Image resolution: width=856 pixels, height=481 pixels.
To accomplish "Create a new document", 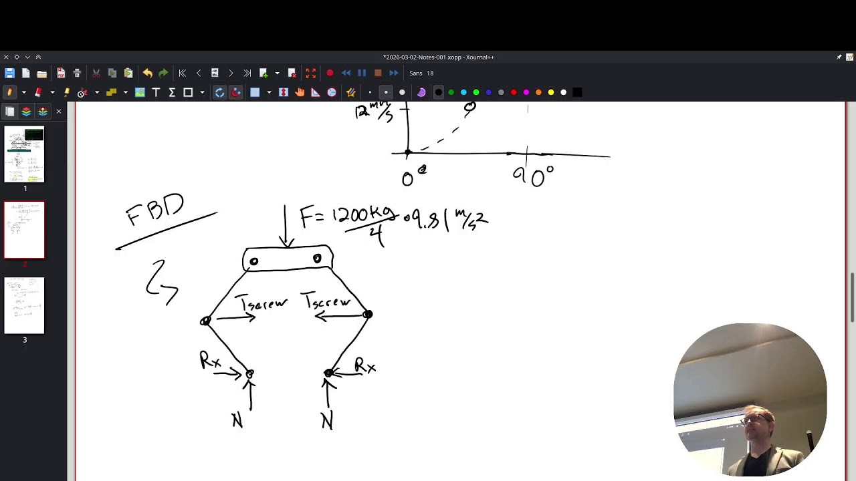I will (x=25, y=73).
